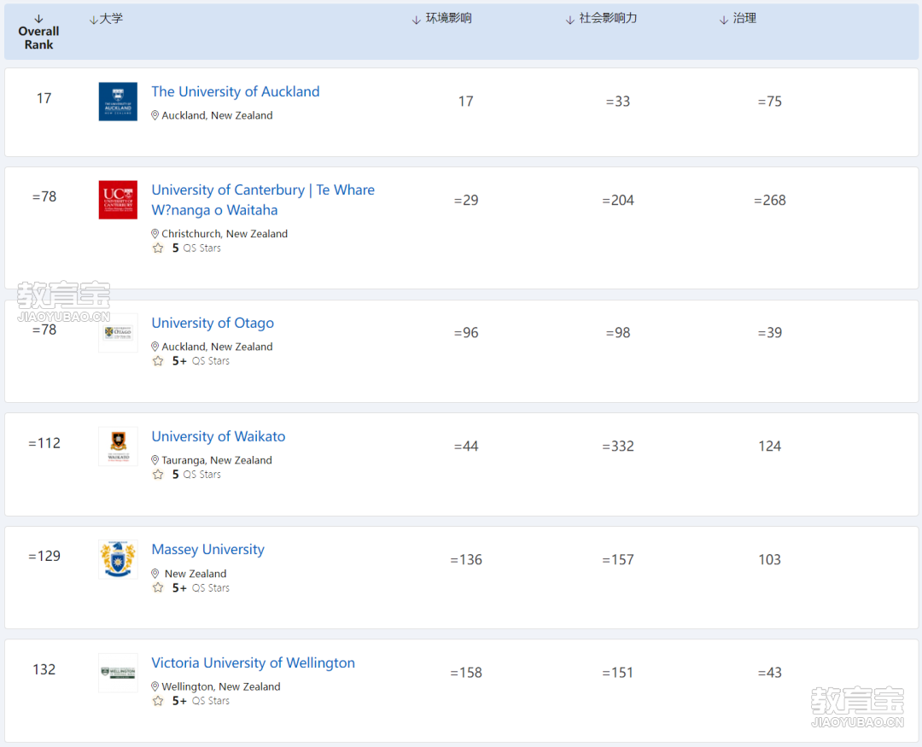Viewport: 922px width, 747px height.
Task: Select Canterbury environmental value =29
Action: [466, 201]
